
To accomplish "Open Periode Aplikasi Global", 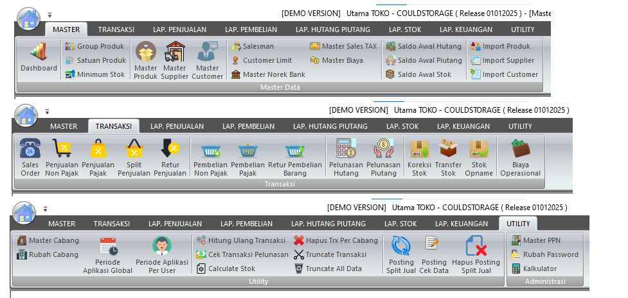I will (x=107, y=247).
